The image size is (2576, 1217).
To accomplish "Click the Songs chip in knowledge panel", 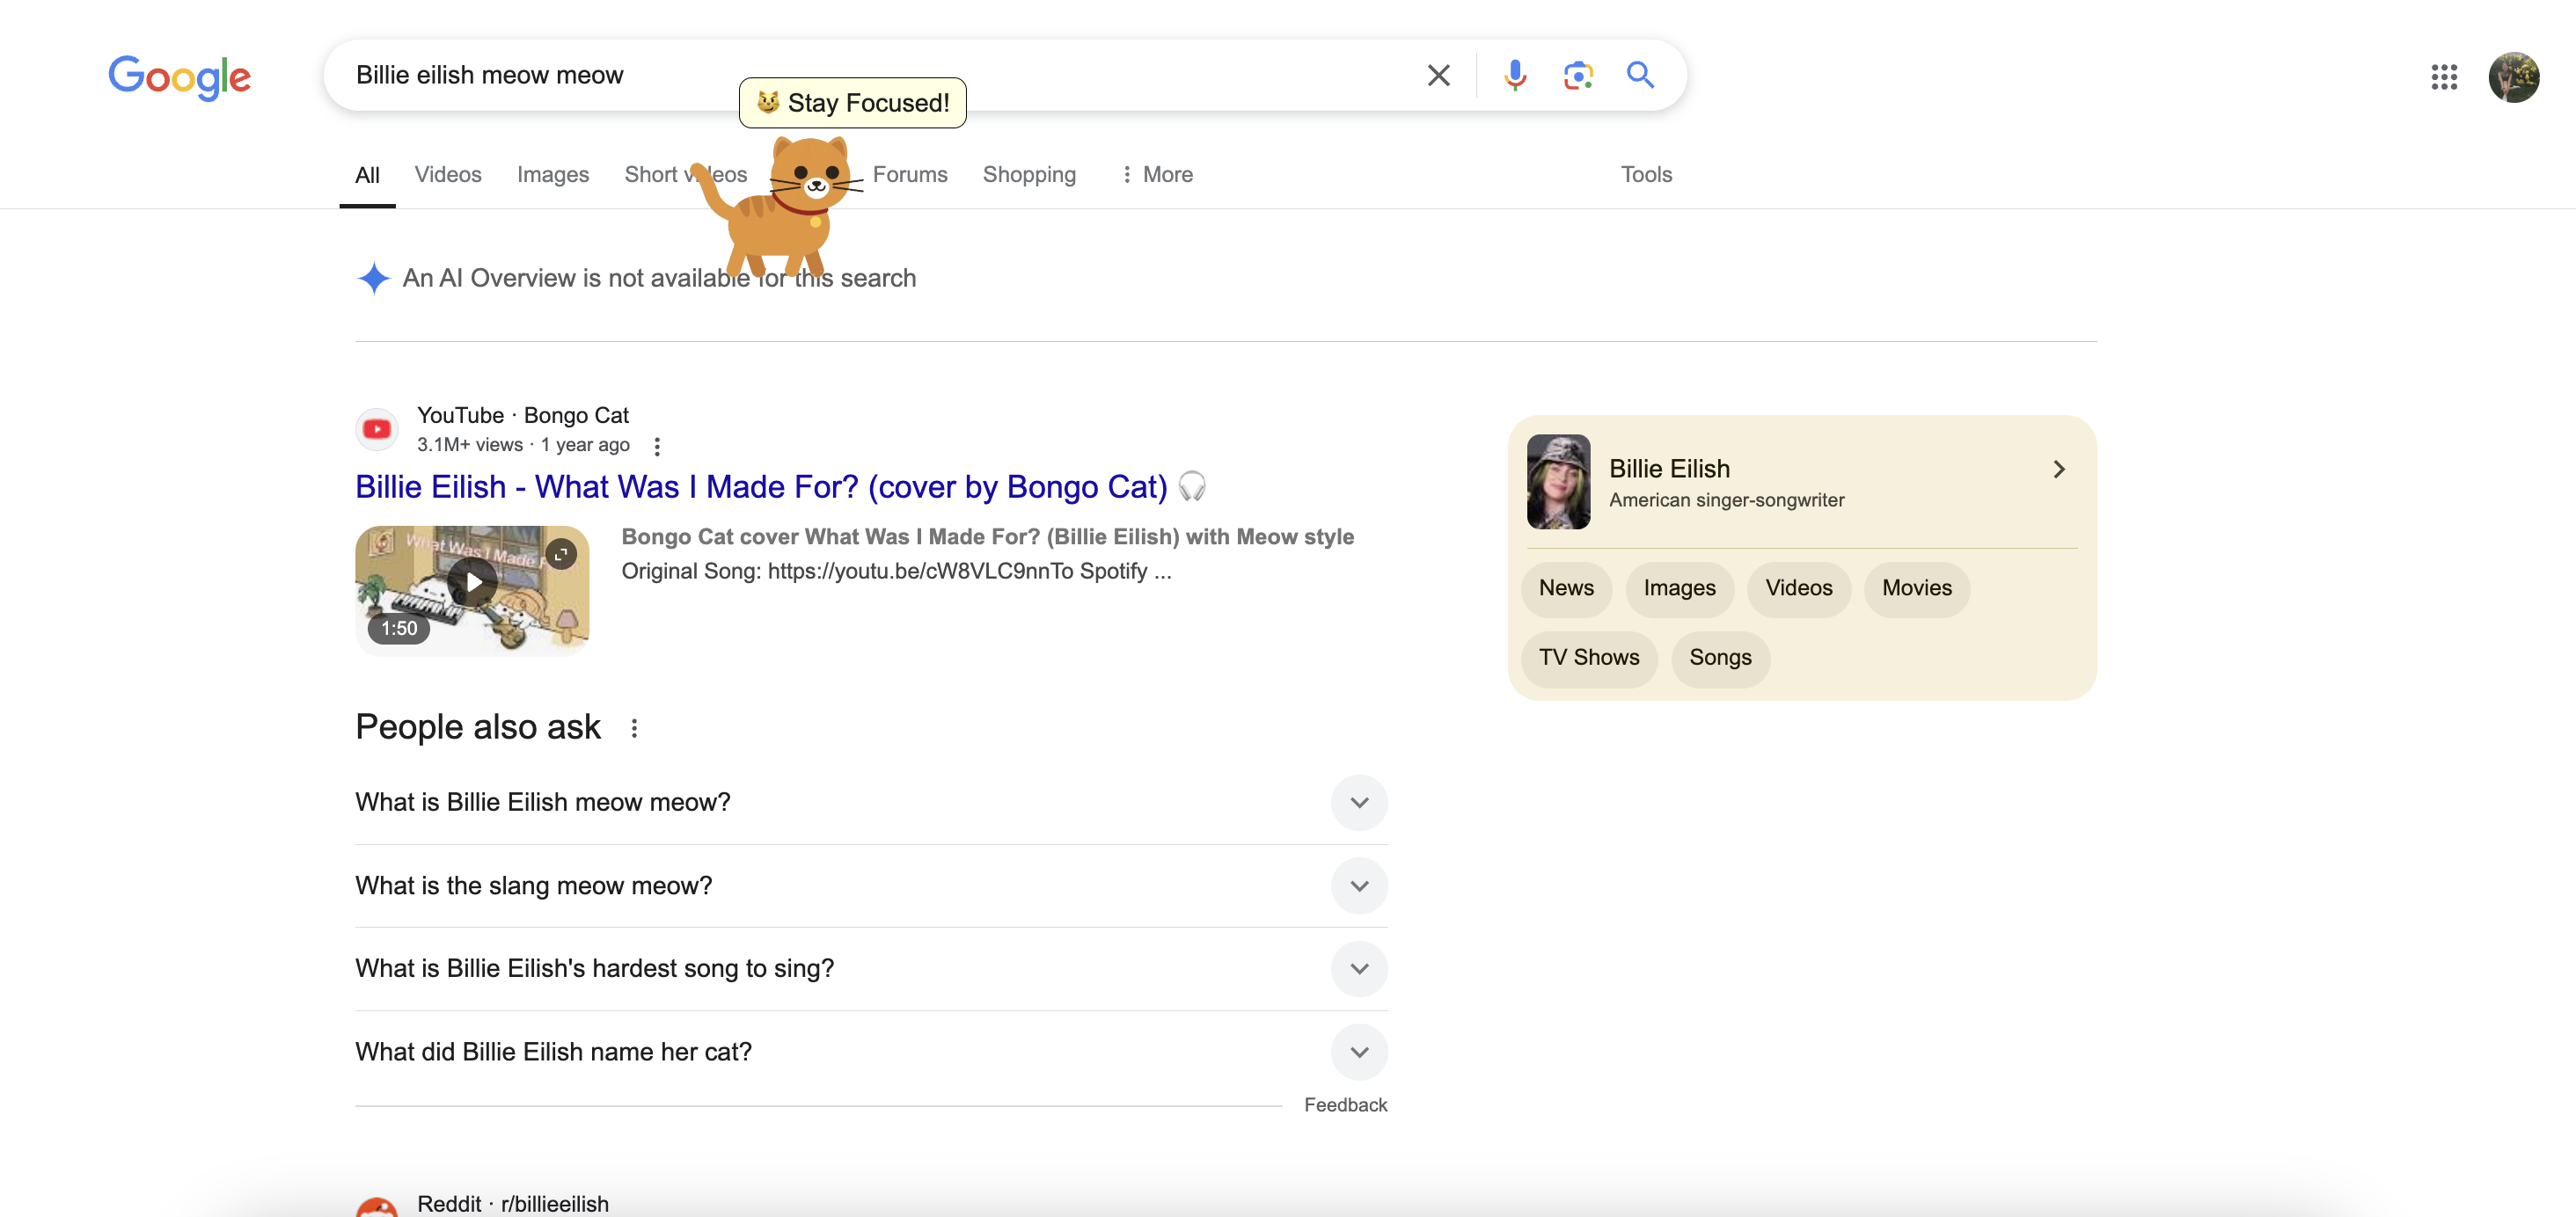I will [x=1719, y=658].
